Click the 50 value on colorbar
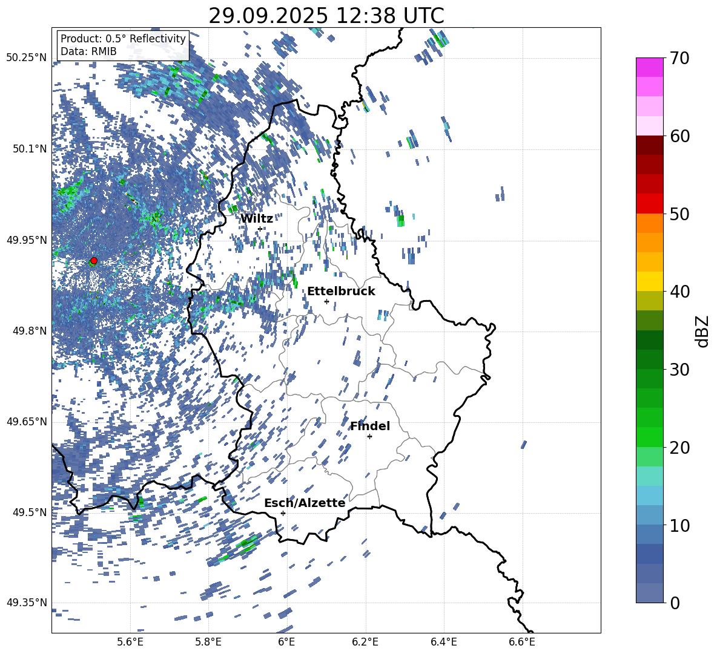This screenshot has height=654, width=717. [x=679, y=214]
